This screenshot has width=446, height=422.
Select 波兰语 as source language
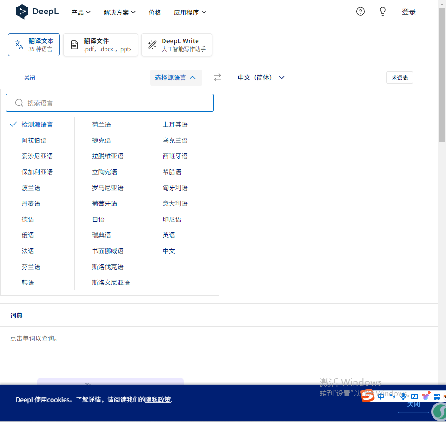point(31,187)
